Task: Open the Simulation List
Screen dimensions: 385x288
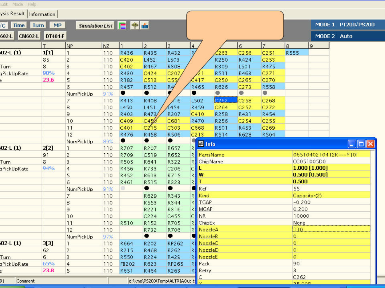Action: click(95, 26)
